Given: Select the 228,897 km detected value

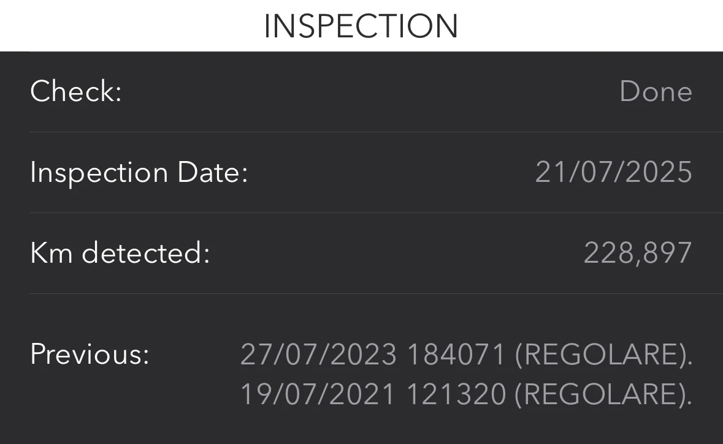Looking at the screenshot, I should [x=638, y=253].
